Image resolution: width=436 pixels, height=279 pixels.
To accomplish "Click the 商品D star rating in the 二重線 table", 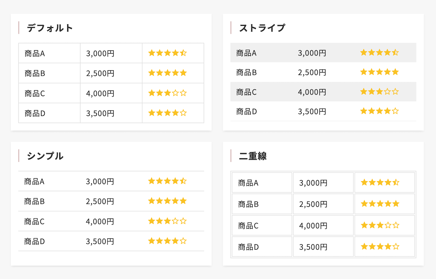I will click(x=380, y=247).
